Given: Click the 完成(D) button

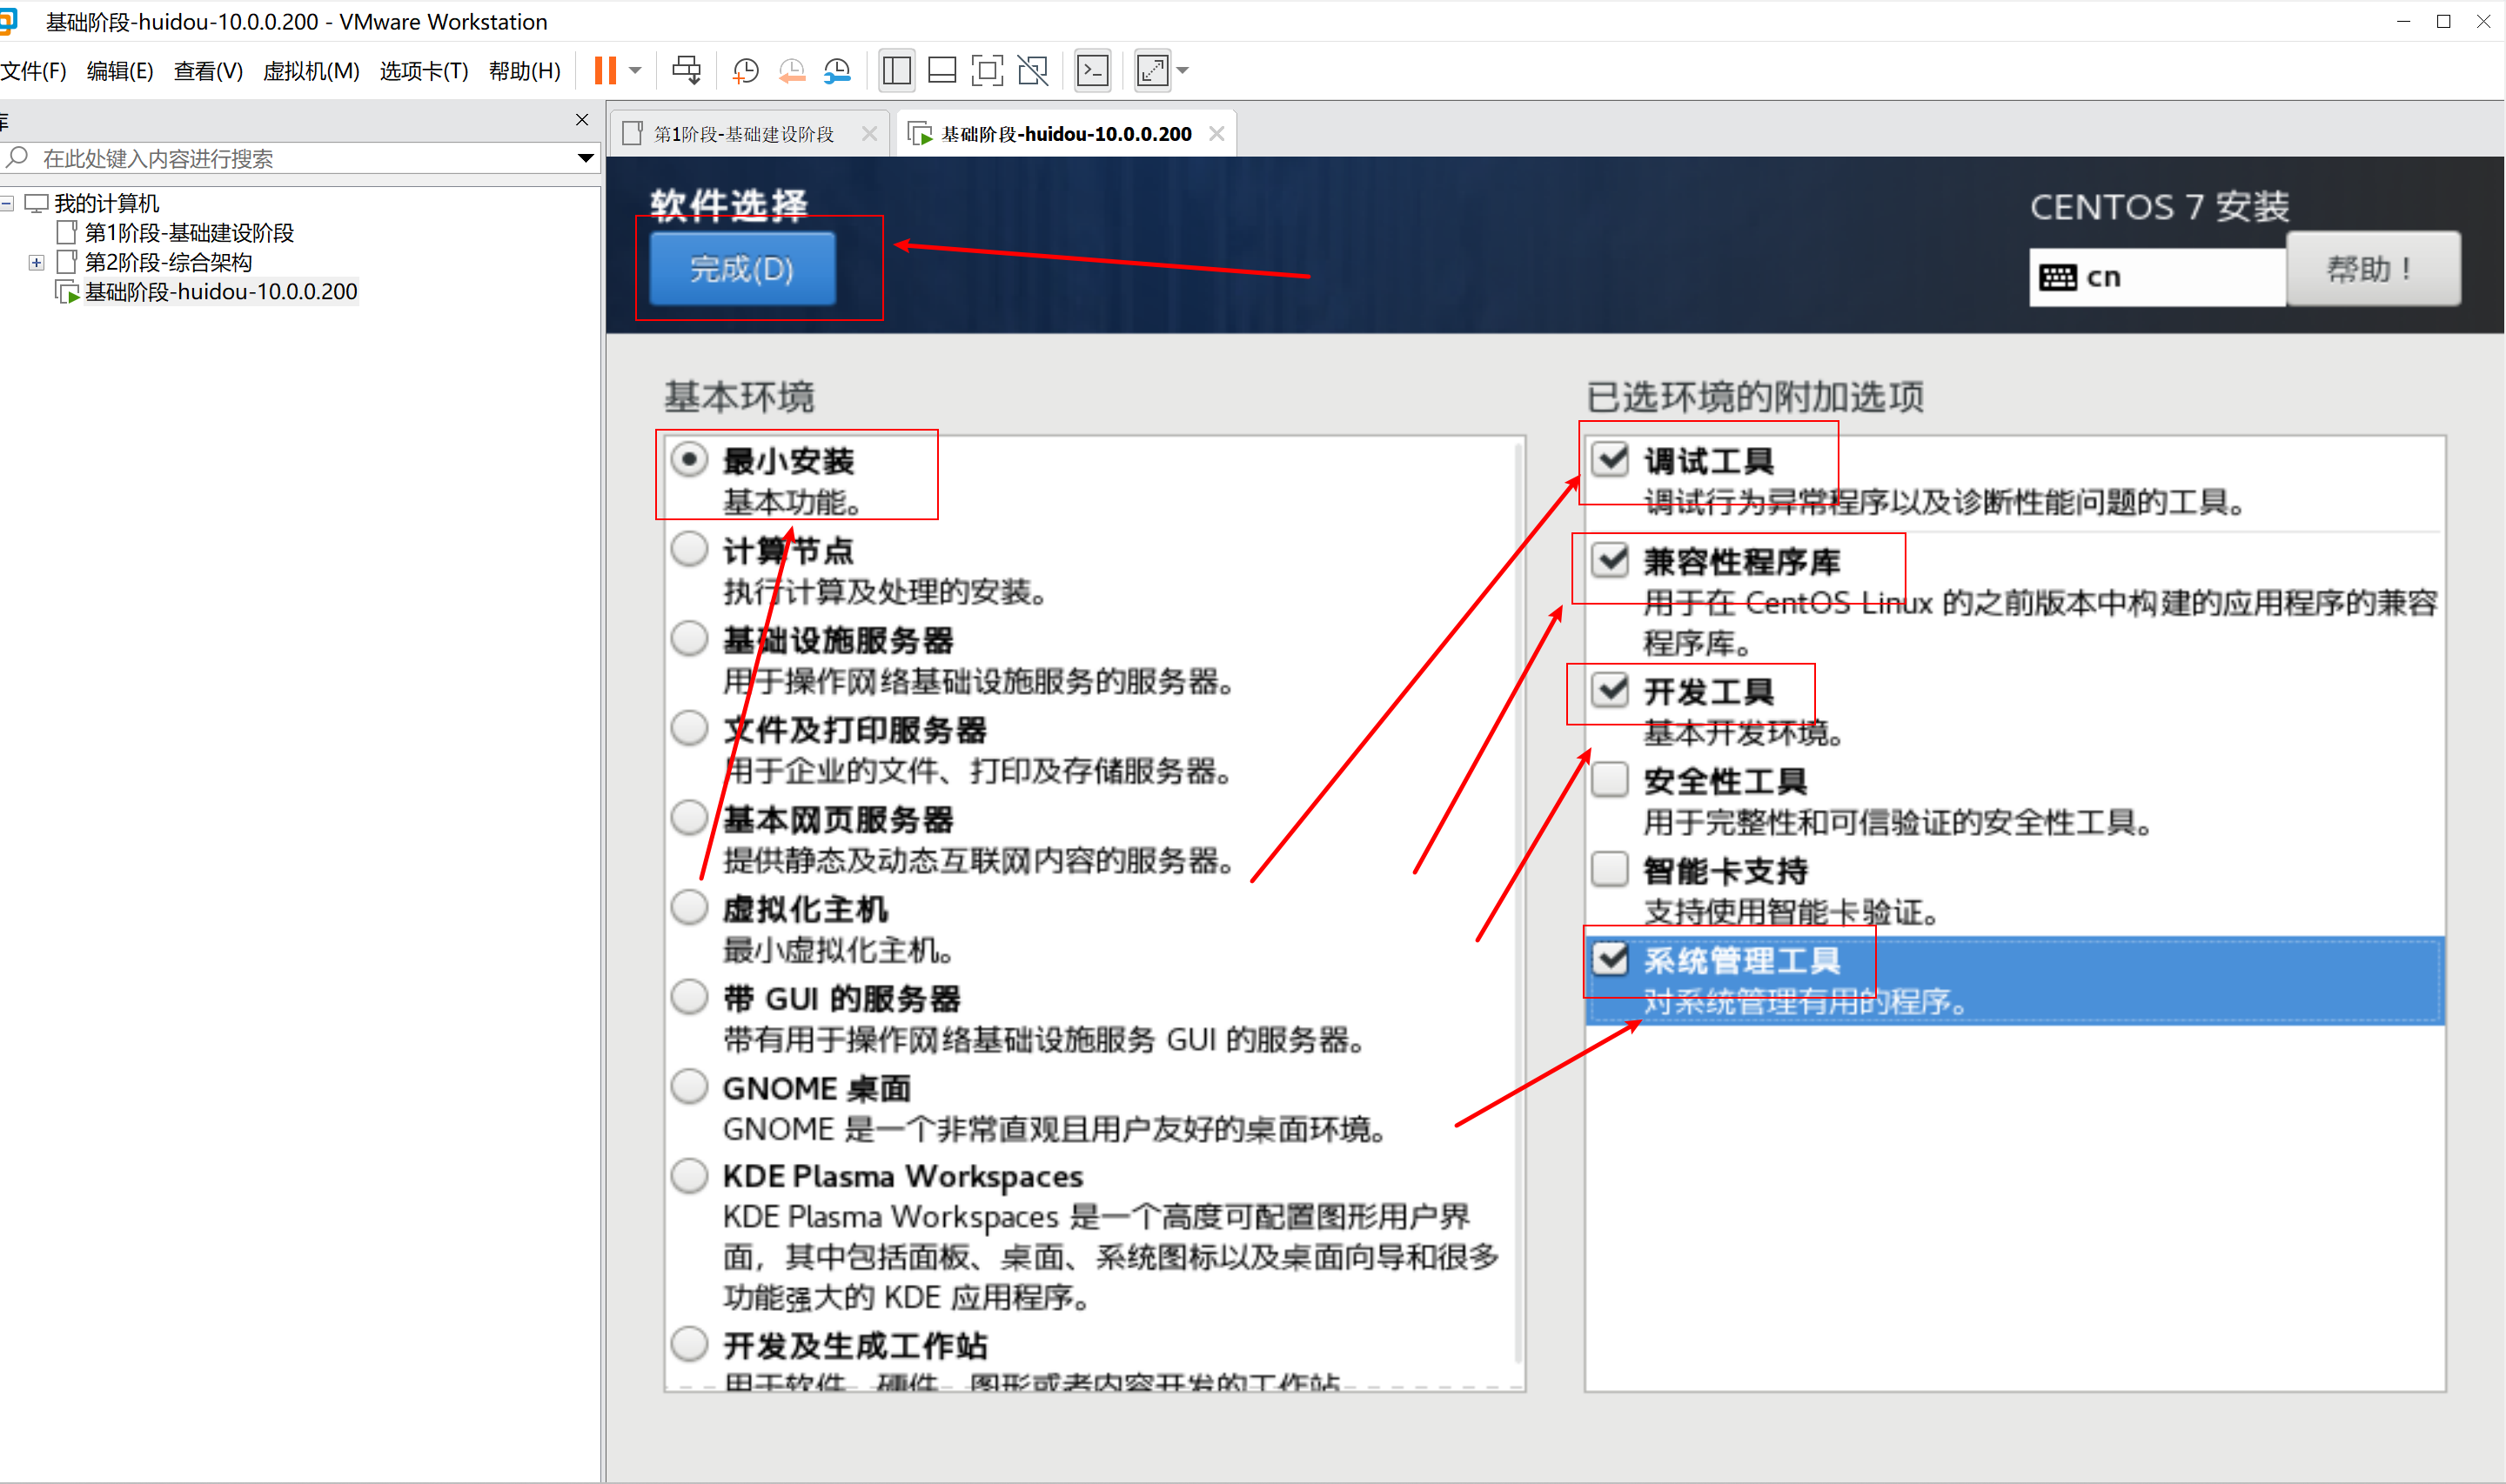Looking at the screenshot, I should 742,268.
